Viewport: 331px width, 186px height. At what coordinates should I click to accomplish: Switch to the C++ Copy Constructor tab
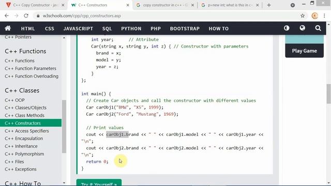[x=35, y=5]
